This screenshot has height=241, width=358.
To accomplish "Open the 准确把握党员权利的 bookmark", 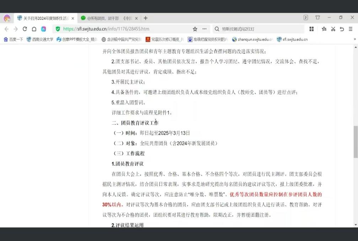I will click(208, 39).
